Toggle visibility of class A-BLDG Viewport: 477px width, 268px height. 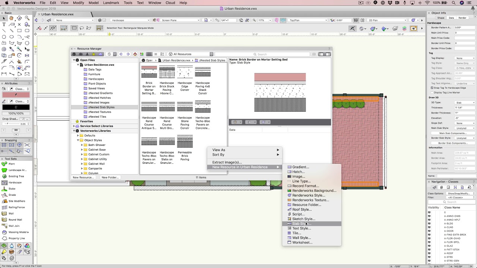coord(429,223)
